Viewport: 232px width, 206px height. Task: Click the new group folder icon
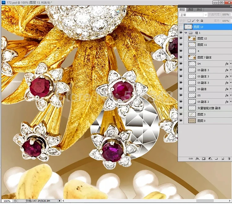click(217, 158)
